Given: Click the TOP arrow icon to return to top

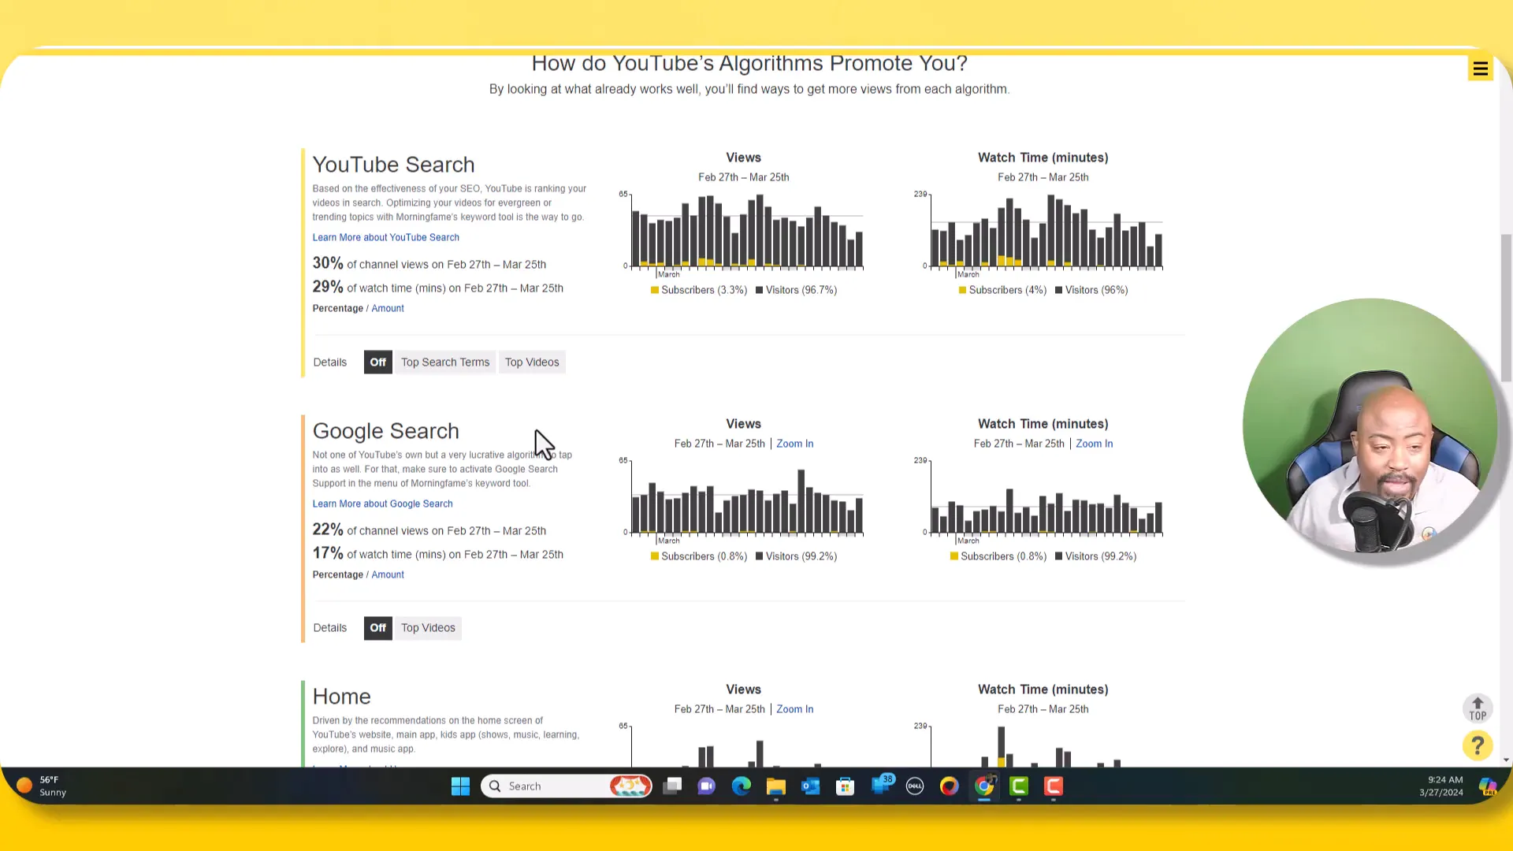Looking at the screenshot, I should tap(1478, 708).
